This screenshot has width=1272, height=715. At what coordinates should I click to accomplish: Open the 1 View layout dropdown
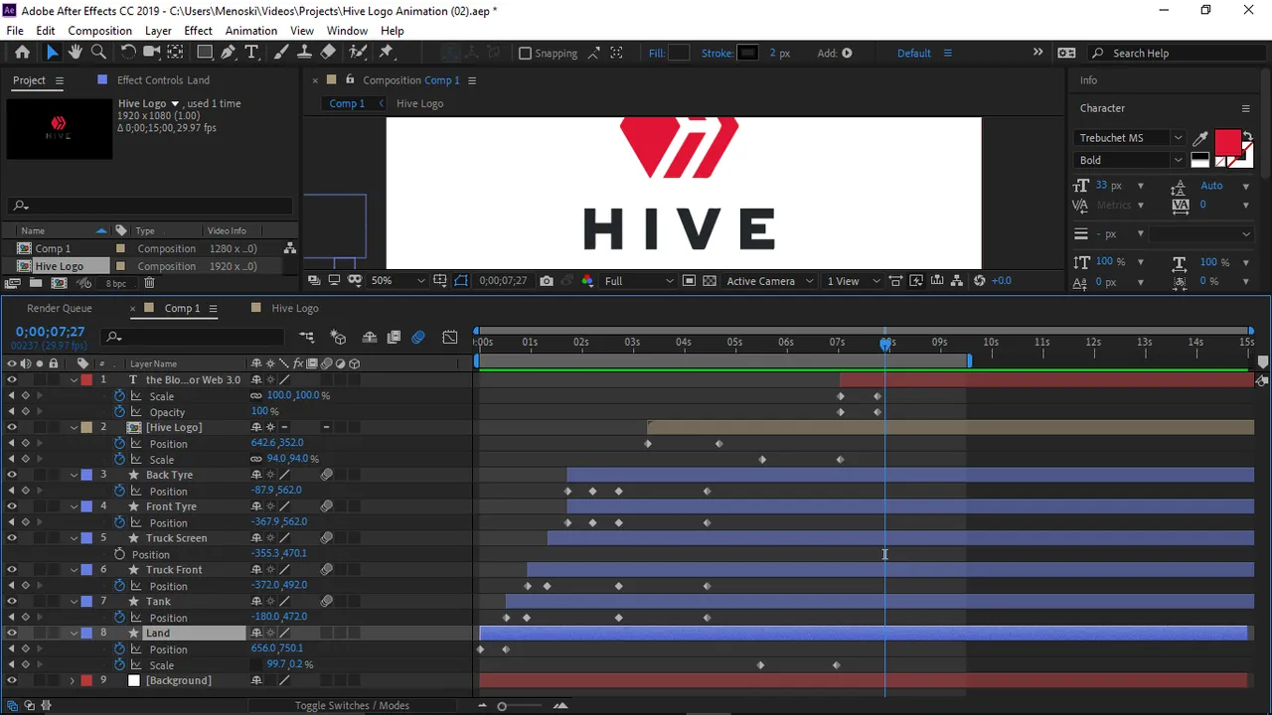[x=853, y=281]
